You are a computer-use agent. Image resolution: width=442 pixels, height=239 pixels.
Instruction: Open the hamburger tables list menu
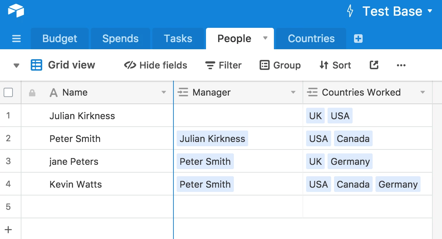point(16,39)
